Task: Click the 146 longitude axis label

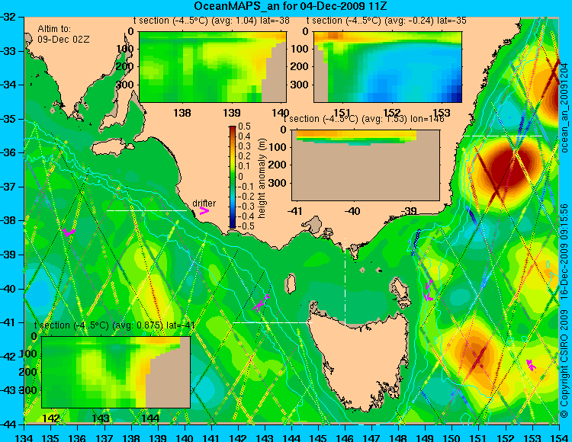Action: (345, 437)
